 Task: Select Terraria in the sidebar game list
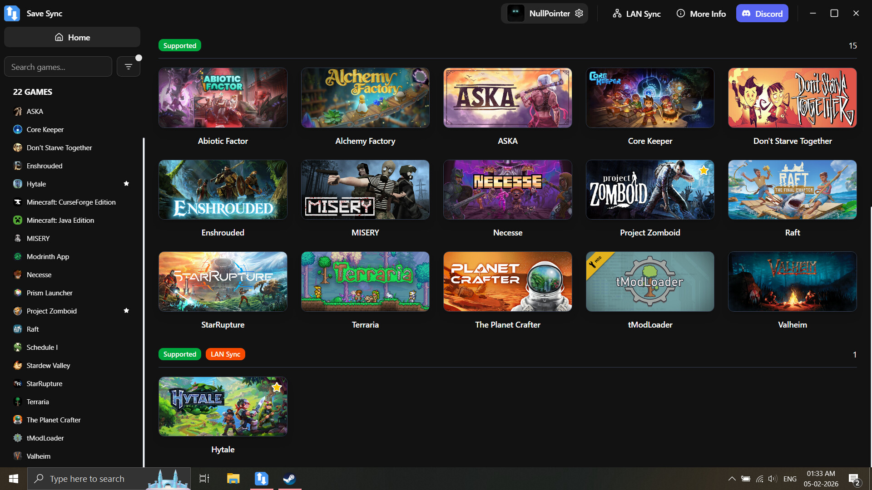[x=38, y=402]
